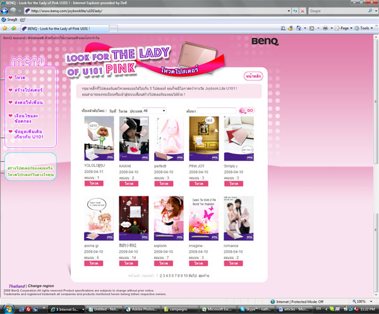Click the pink GO search button
Image resolution: width=379 pixels, height=314 pixels.
point(246,111)
